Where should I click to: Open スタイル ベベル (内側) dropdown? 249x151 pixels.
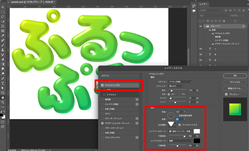[180, 81]
